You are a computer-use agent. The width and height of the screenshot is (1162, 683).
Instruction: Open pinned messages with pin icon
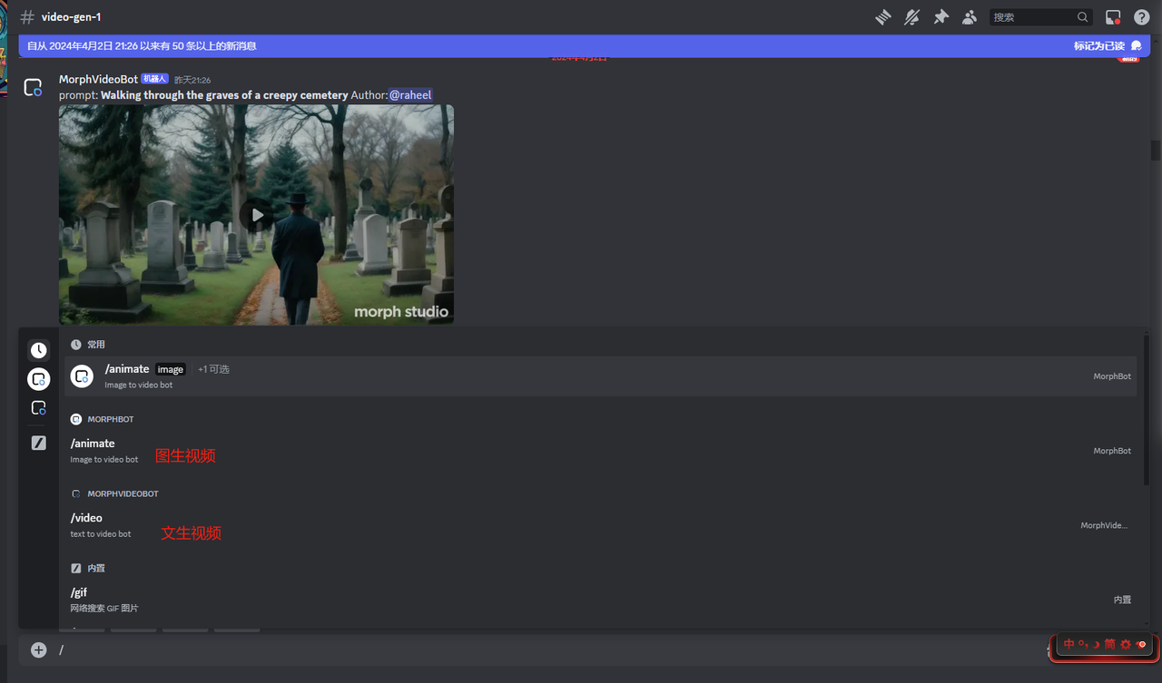(x=940, y=17)
